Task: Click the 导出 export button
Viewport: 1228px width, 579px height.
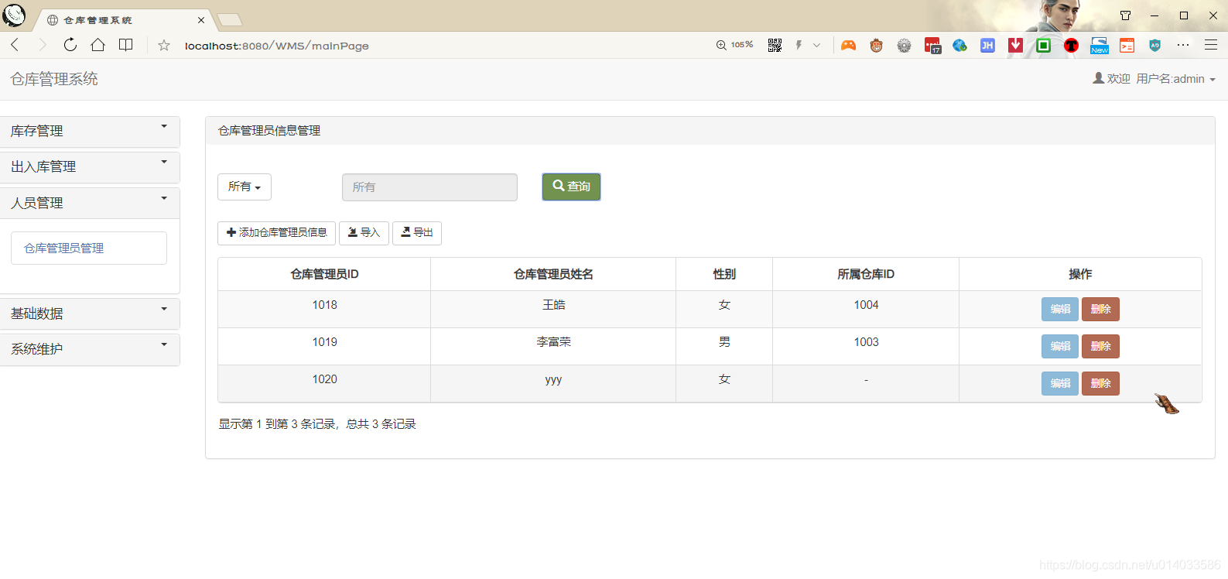Action: coord(417,233)
